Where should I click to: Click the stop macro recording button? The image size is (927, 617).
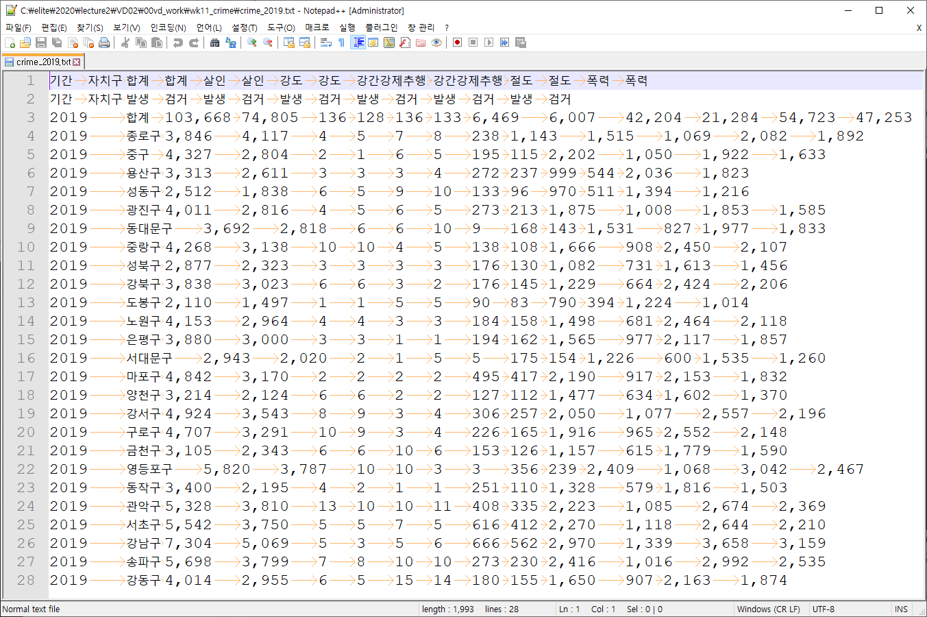473,43
